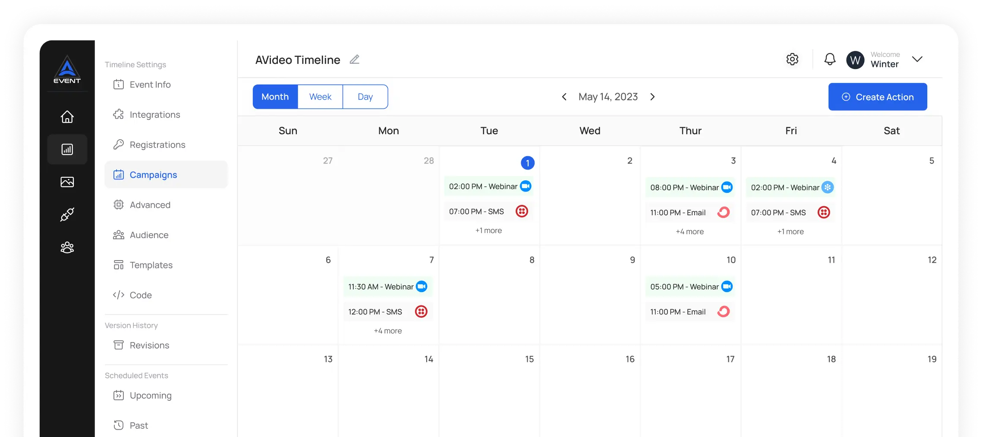This screenshot has width=982, height=437.
Task: Select the Month view toggle
Action: coord(275,97)
